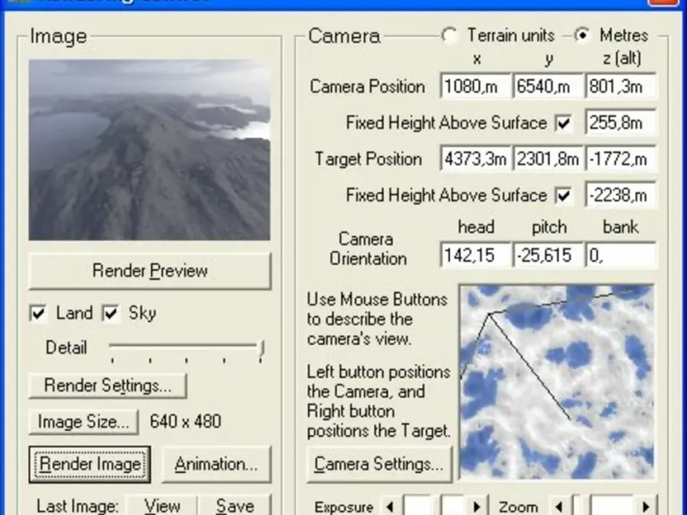Click the Exposure right arrow
This screenshot has height=515, width=687.
click(x=477, y=506)
